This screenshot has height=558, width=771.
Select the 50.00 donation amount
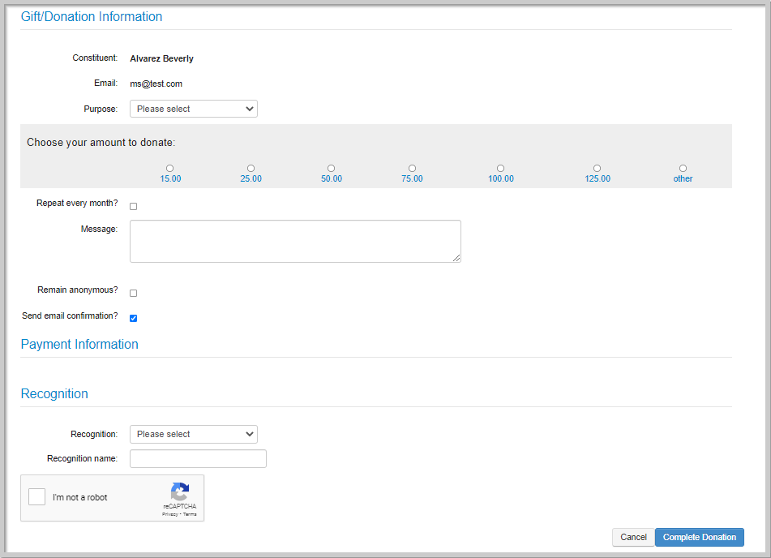coord(331,168)
